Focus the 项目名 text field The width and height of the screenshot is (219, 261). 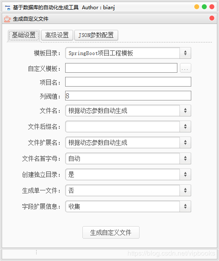pos(128,82)
